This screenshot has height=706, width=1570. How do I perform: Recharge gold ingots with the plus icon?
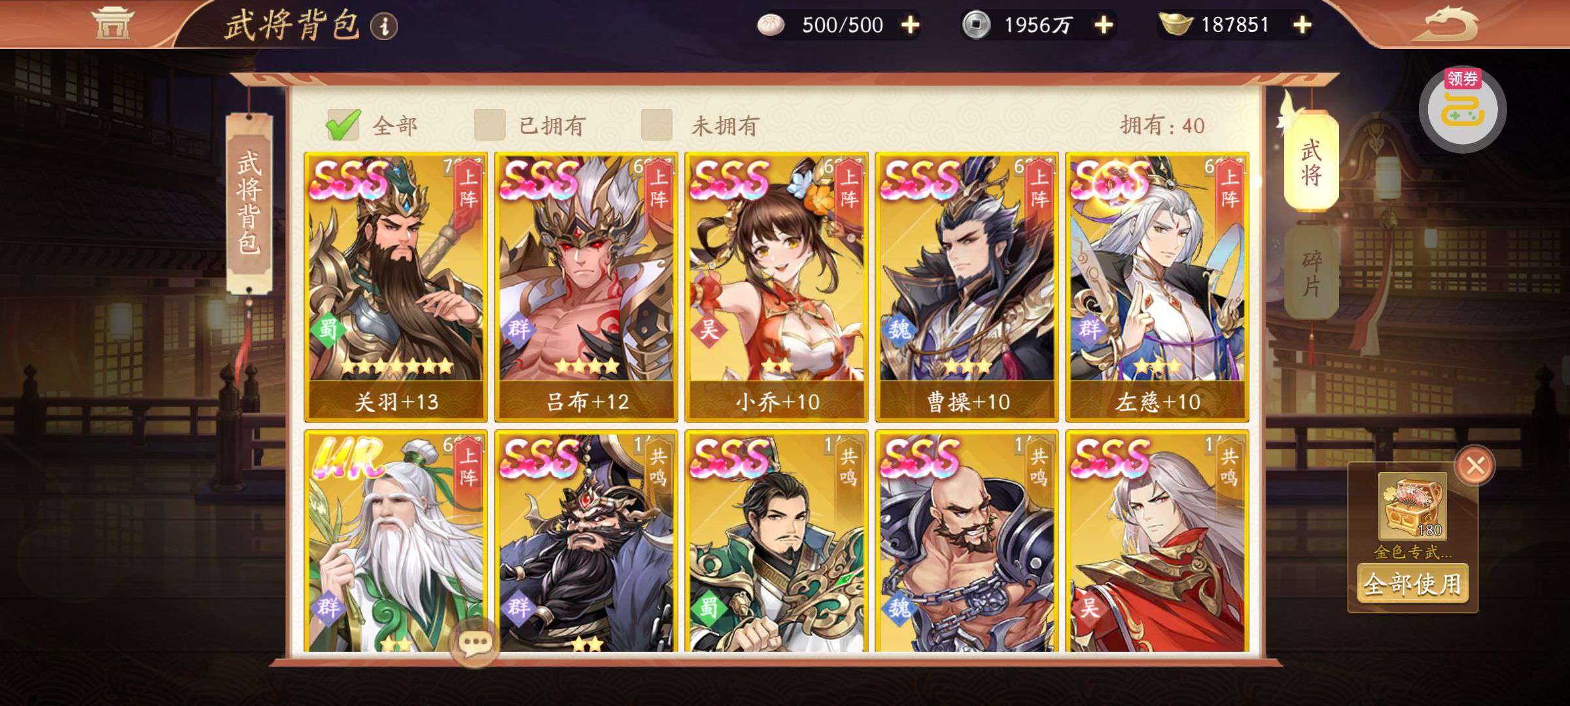1302,25
